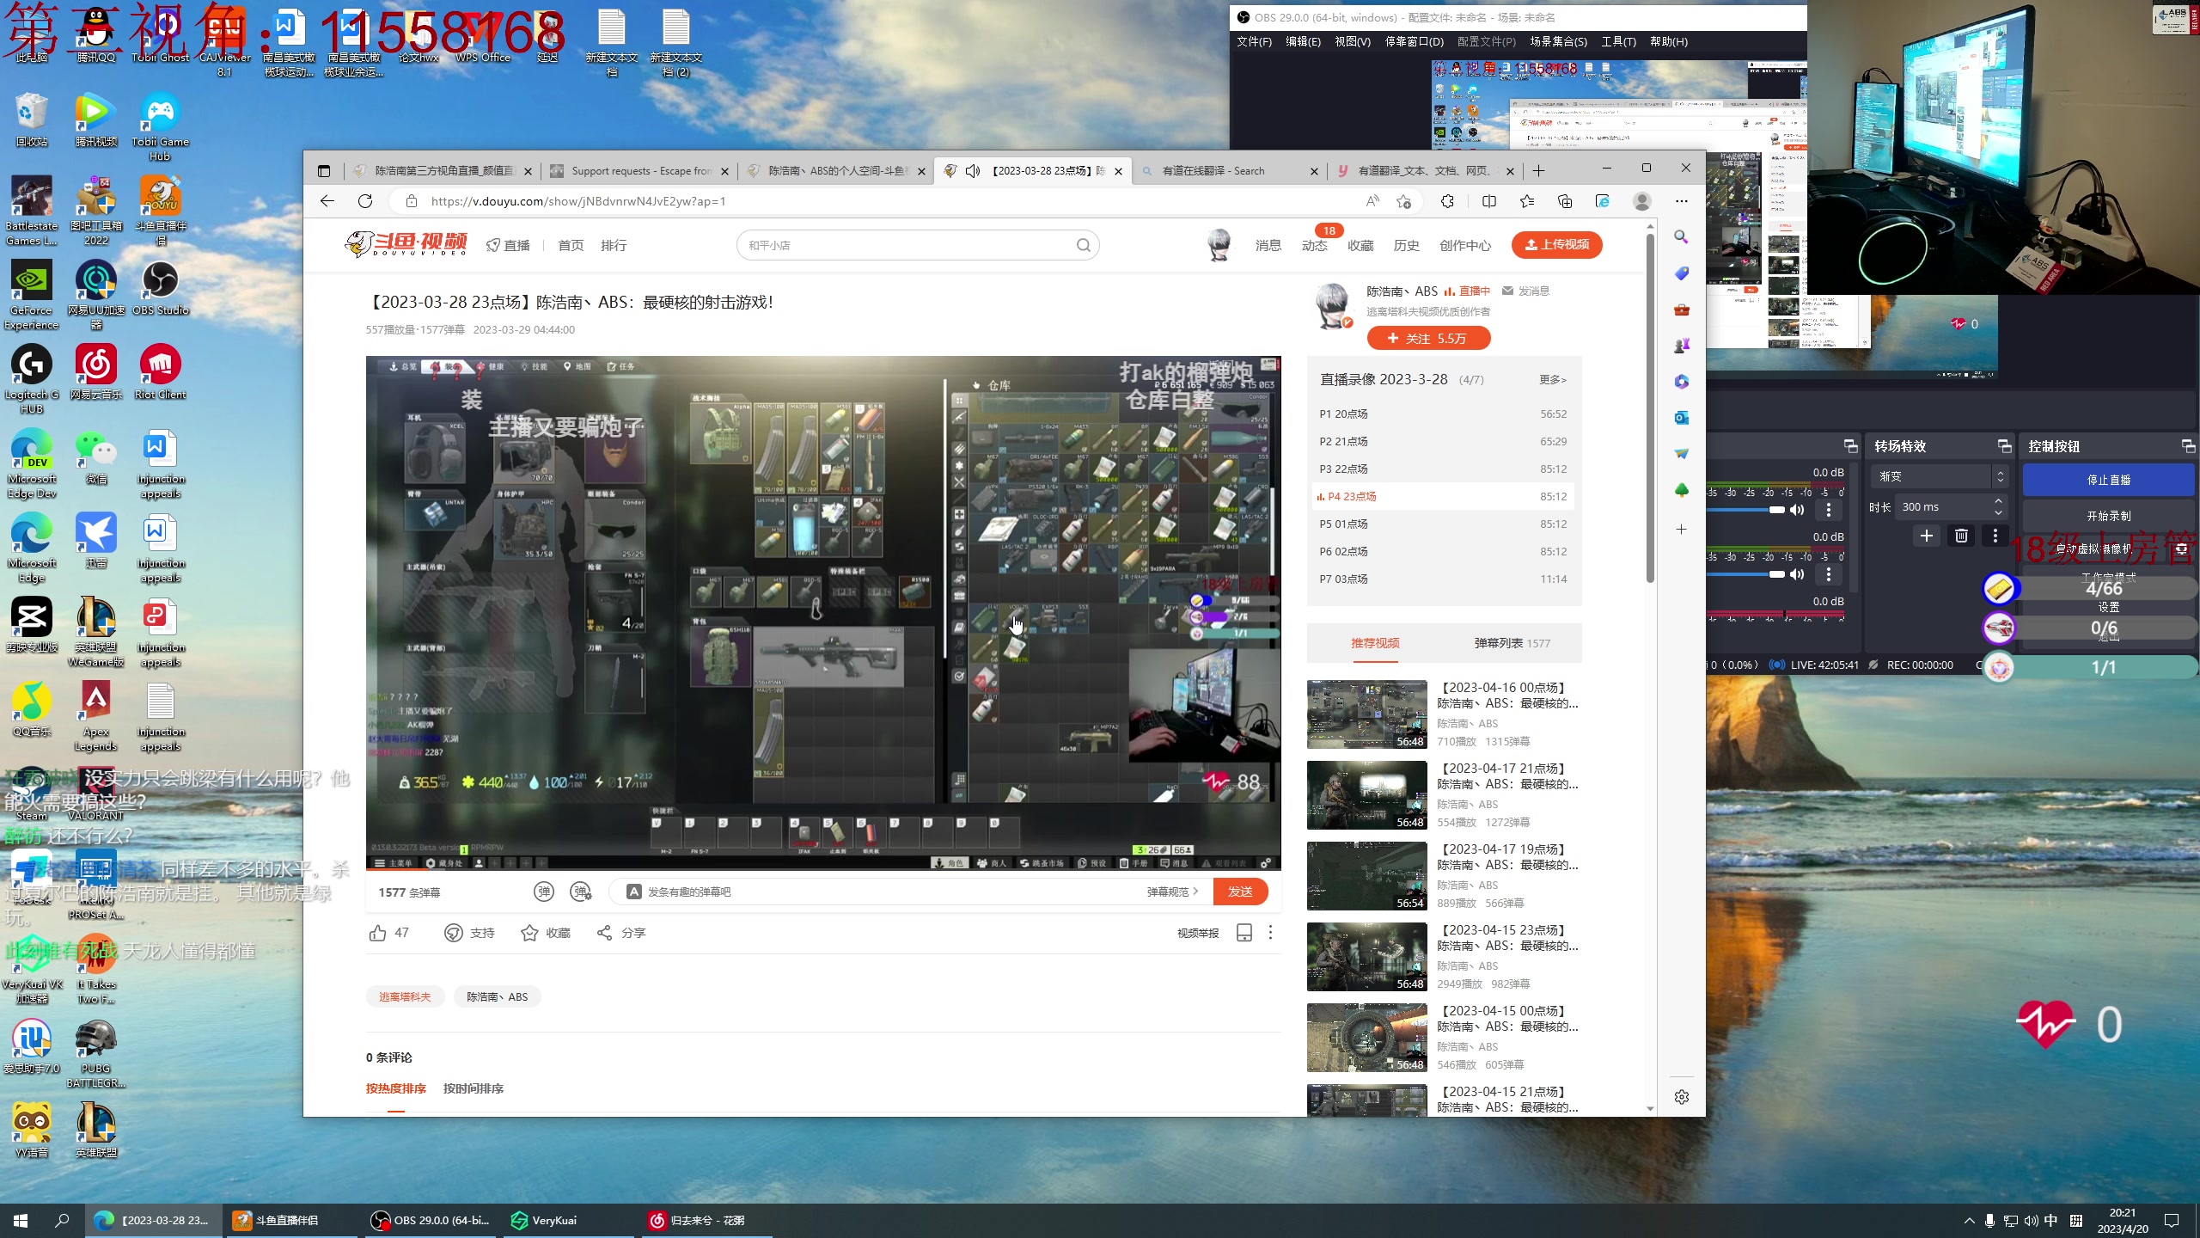
Task: Toggle microphone in the system tray
Action: click(1989, 1221)
